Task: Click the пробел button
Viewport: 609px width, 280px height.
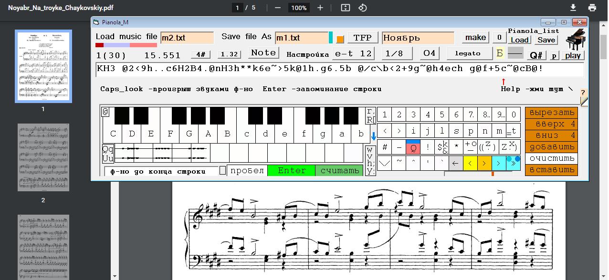Action: (x=247, y=170)
